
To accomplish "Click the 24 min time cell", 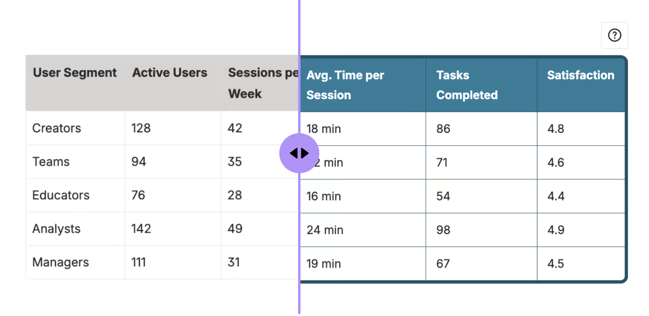I will 325,230.
